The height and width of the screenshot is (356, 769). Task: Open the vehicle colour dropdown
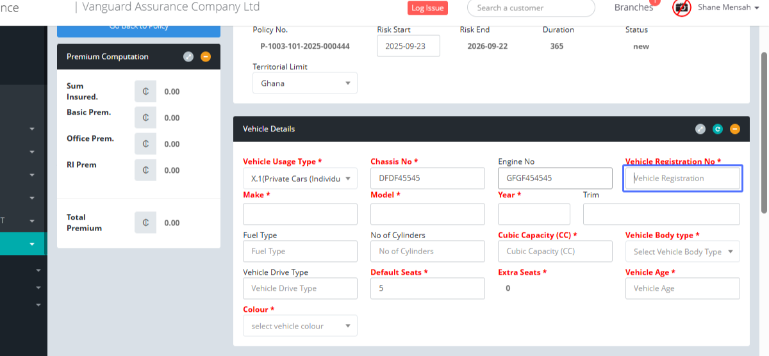(x=300, y=326)
